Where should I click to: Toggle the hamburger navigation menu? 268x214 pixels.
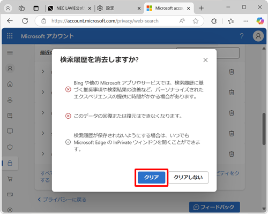click(10, 52)
